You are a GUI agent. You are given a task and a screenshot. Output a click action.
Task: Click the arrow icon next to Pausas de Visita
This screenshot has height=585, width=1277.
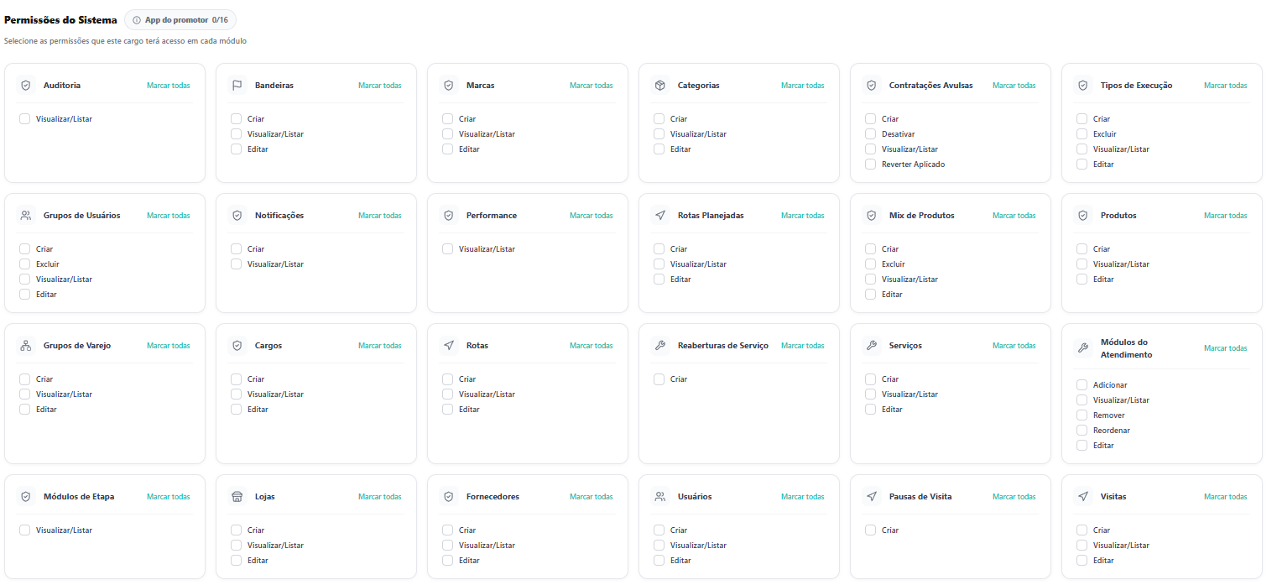pyautogui.click(x=872, y=497)
